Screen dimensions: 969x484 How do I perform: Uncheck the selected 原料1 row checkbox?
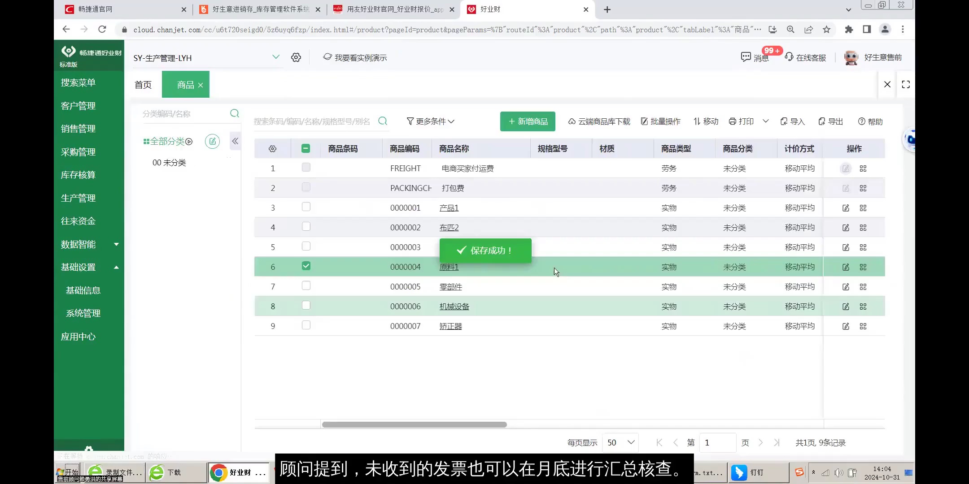306,266
